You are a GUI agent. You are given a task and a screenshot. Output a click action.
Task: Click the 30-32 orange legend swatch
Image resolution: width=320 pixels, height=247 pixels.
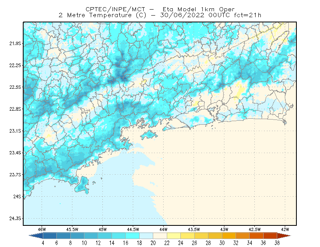229,236
